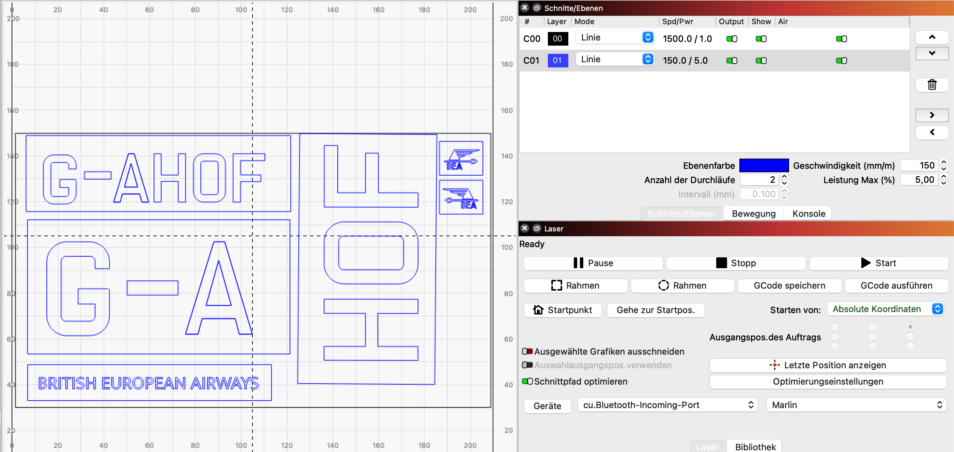Image resolution: width=954 pixels, height=452 pixels.
Task: Close the Schnitte/Ebenen panel
Action: [524, 8]
